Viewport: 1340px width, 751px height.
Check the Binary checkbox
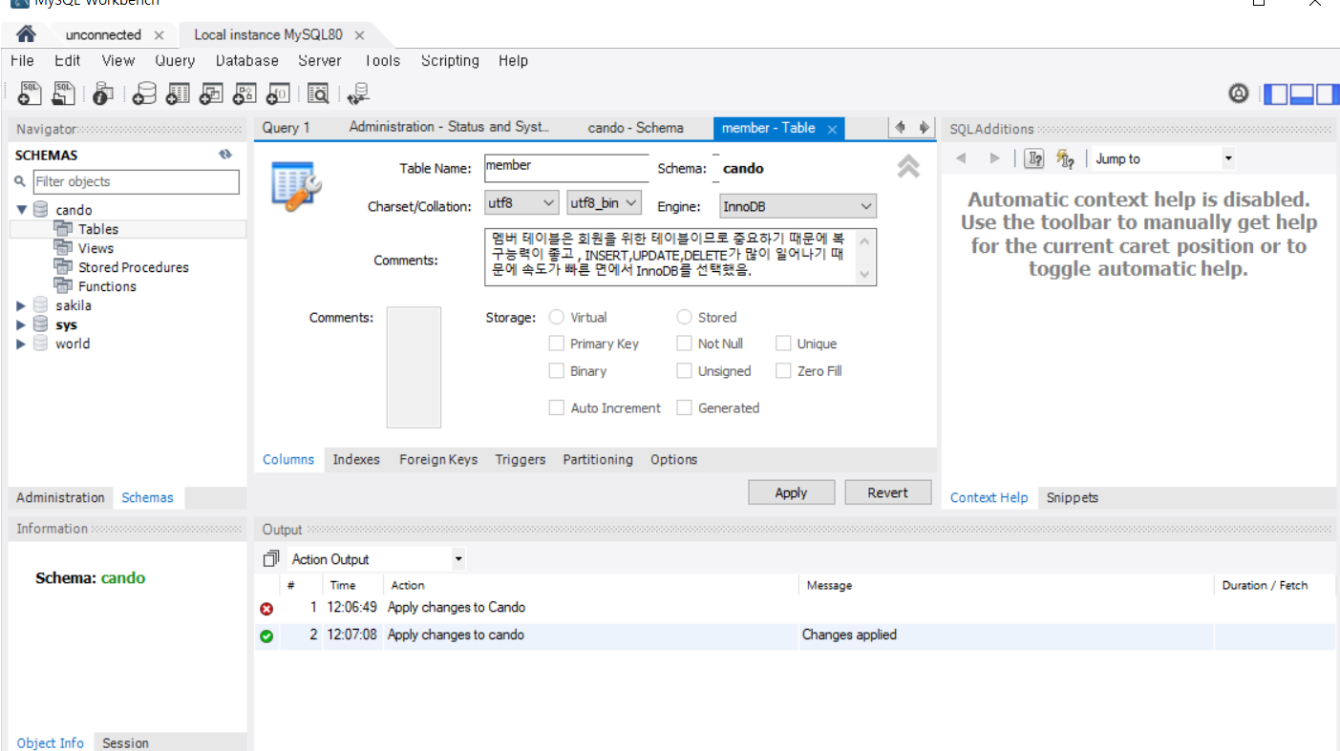[x=556, y=371]
